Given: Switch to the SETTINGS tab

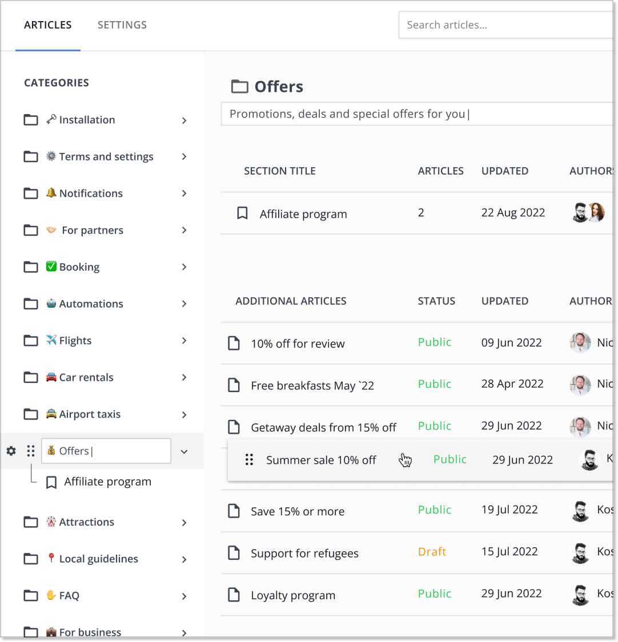Looking at the screenshot, I should tap(122, 25).
